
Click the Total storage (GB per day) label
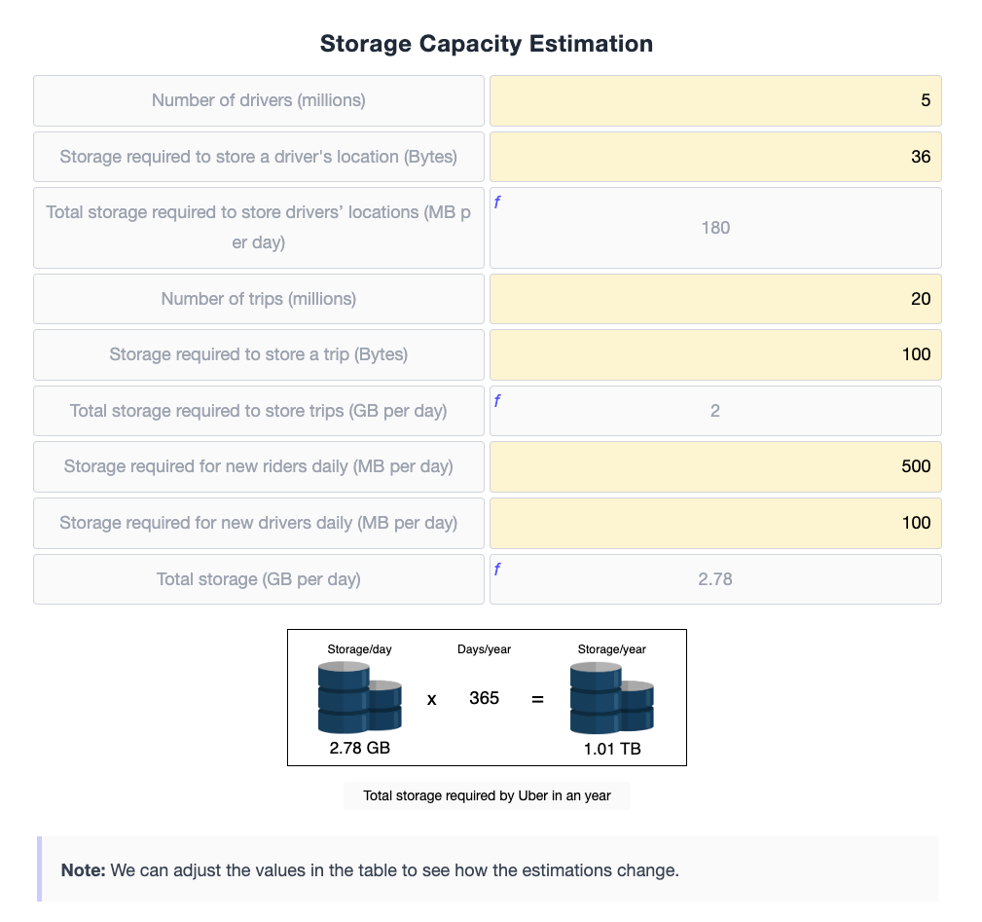[259, 578]
